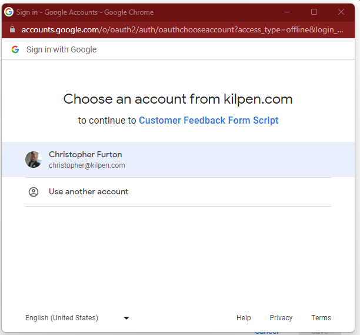Minimize the Sign in window
The height and width of the screenshot is (335, 360).
point(287,12)
